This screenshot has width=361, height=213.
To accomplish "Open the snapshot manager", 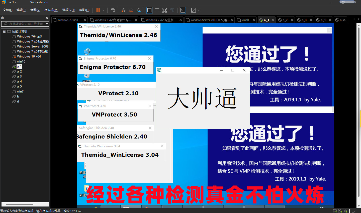I will click(x=139, y=10).
